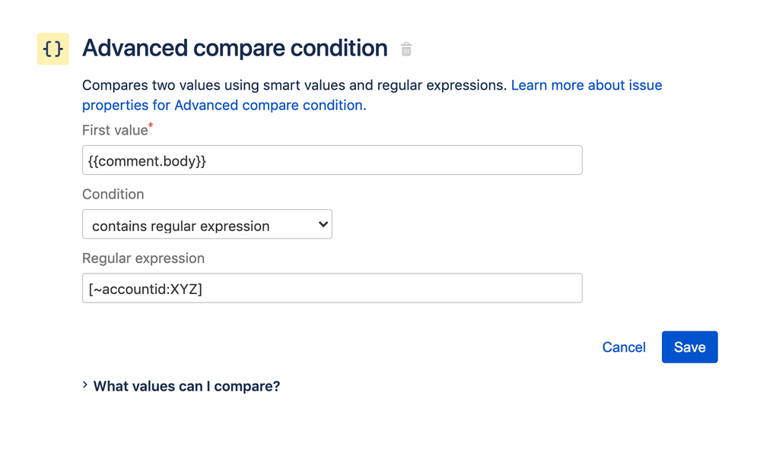
Task: Click the {{comment.body}} smart value text
Action: click(148, 161)
